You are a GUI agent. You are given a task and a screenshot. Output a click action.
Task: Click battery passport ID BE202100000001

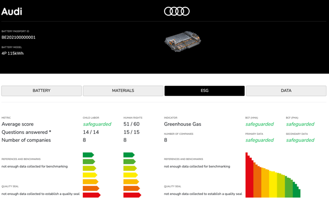coord(19,37)
